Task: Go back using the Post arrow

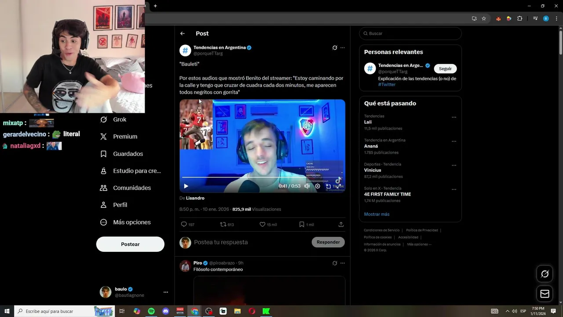Action: [x=183, y=33]
